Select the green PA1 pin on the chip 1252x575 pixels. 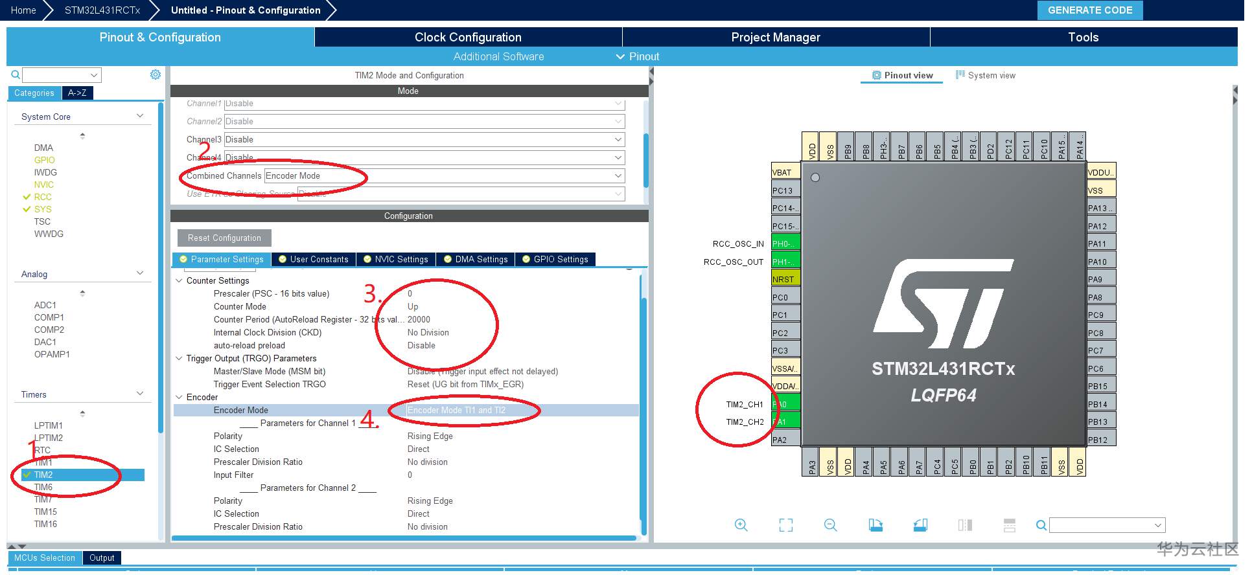(785, 422)
